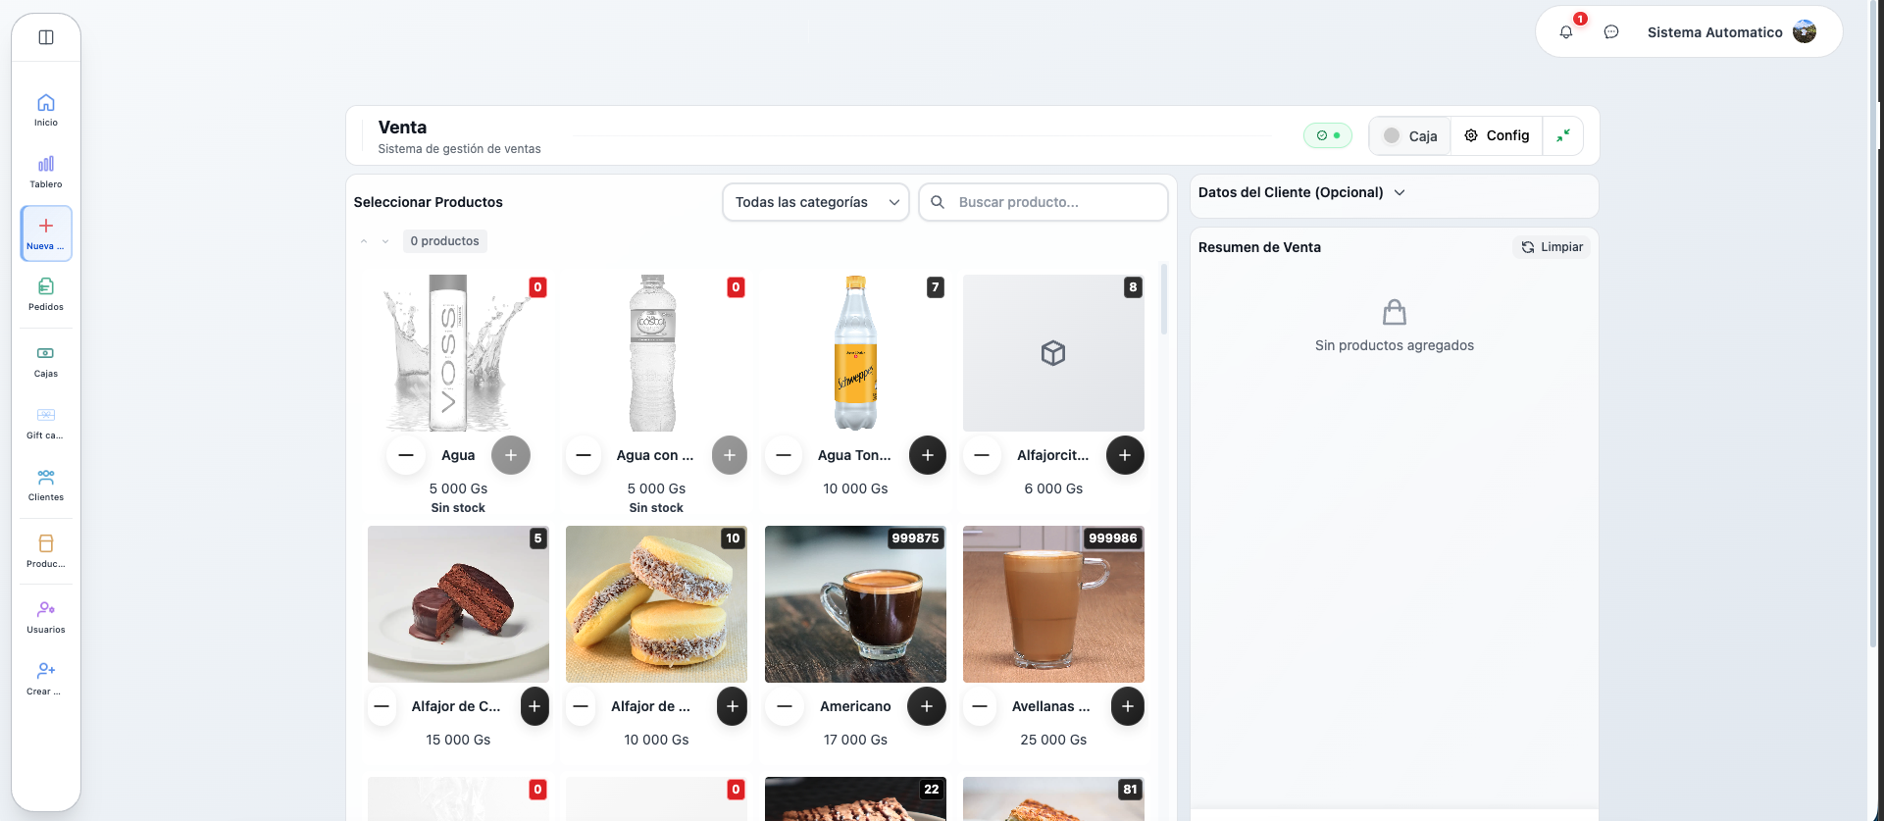Image resolution: width=1884 pixels, height=821 pixels.
Task: Open the Cajas section
Action: click(46, 361)
